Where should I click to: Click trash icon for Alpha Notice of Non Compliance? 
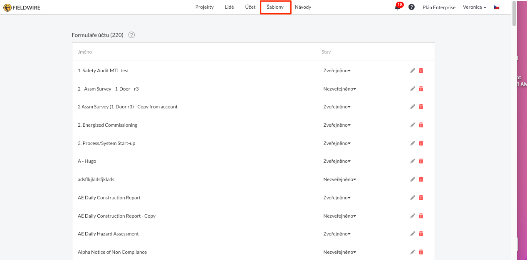point(421,252)
